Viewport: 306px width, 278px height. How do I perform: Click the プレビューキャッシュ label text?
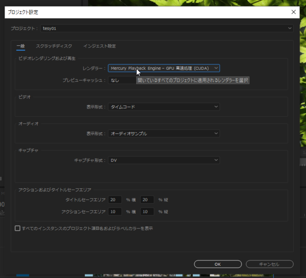pyautogui.click(x=84, y=80)
